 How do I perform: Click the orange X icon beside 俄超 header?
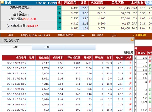coord(2,2)
